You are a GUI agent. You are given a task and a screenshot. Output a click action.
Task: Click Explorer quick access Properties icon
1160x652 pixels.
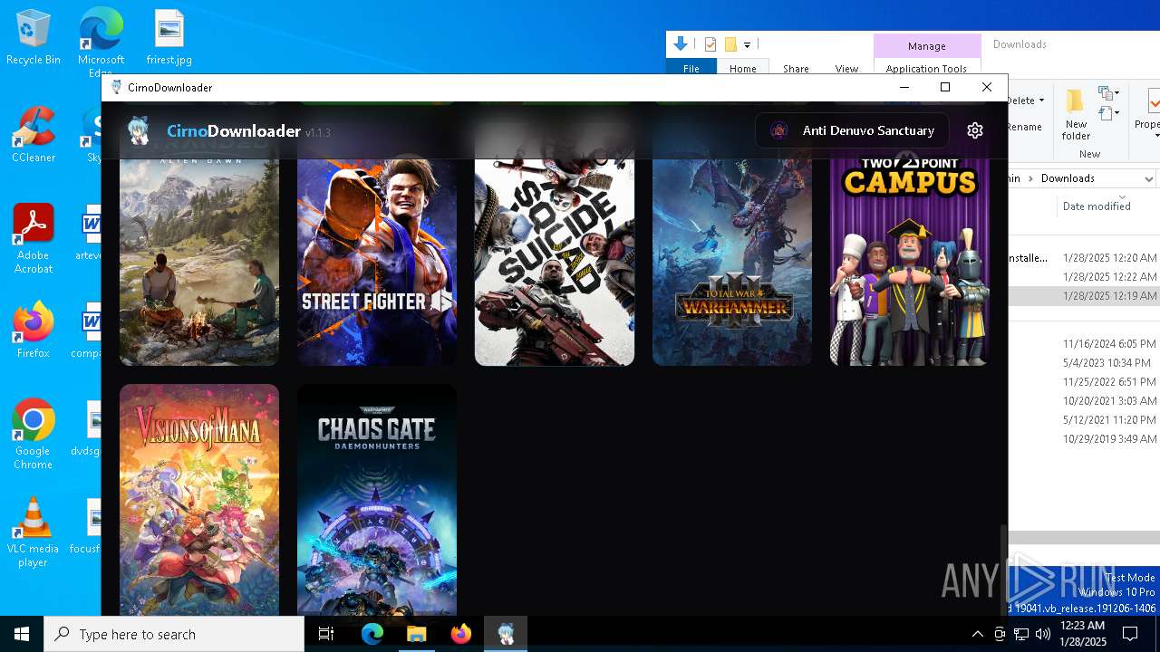pyautogui.click(x=710, y=44)
